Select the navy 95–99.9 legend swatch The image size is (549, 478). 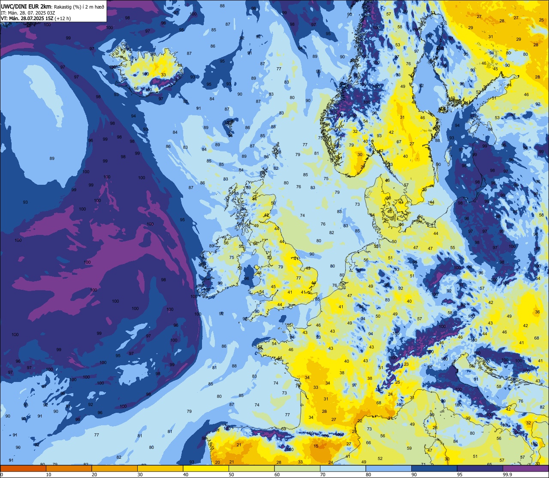pos(480,469)
